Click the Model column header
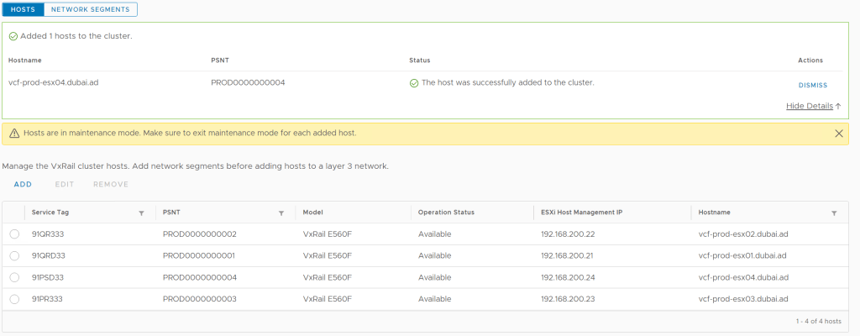Screen dimensions: 860x336 (x=313, y=213)
